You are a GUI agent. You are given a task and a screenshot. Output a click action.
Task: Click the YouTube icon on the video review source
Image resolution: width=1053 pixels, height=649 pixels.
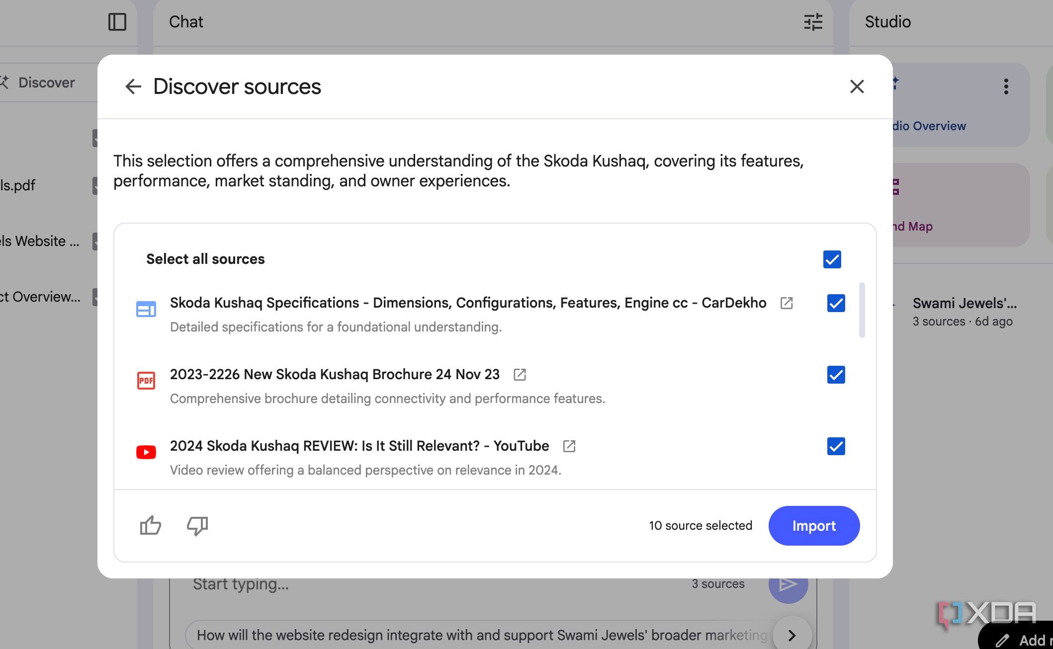tap(146, 452)
